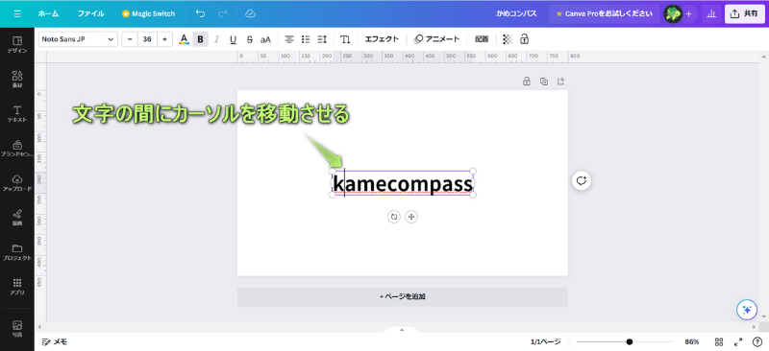
Task: Toggle bold formatting
Action: point(200,39)
